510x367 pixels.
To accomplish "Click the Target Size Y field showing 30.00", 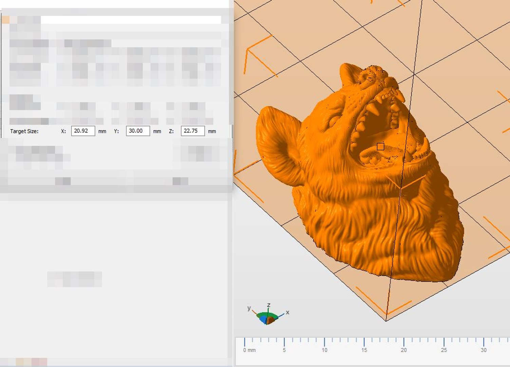I will pos(138,131).
